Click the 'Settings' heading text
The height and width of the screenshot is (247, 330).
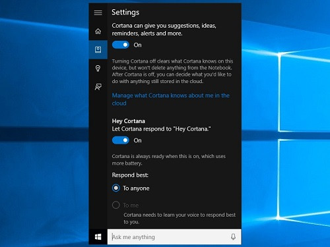pos(125,13)
